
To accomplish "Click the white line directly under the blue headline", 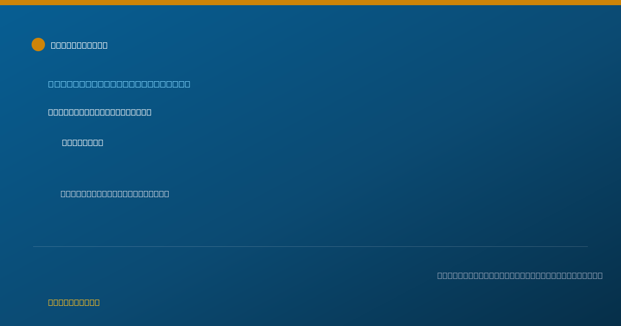I will (100, 112).
